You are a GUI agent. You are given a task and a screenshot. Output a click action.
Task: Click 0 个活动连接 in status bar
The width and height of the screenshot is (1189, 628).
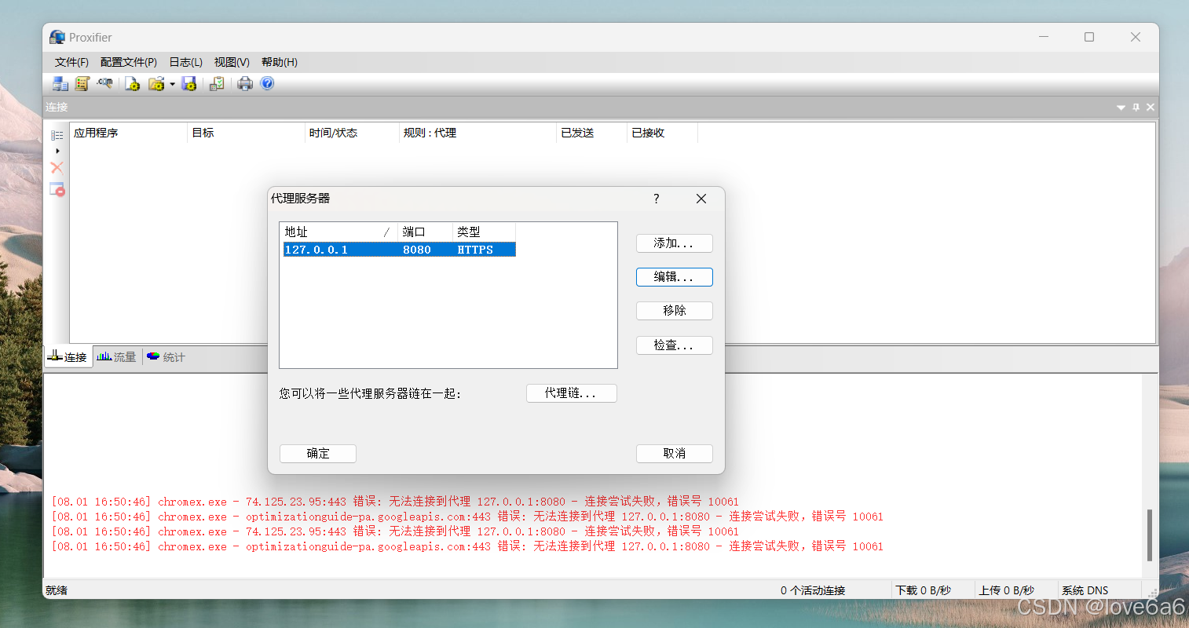point(813,590)
